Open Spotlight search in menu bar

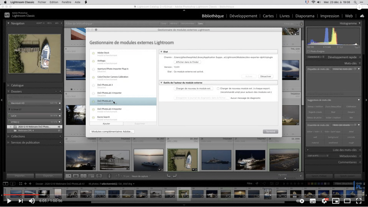pos(356,2)
